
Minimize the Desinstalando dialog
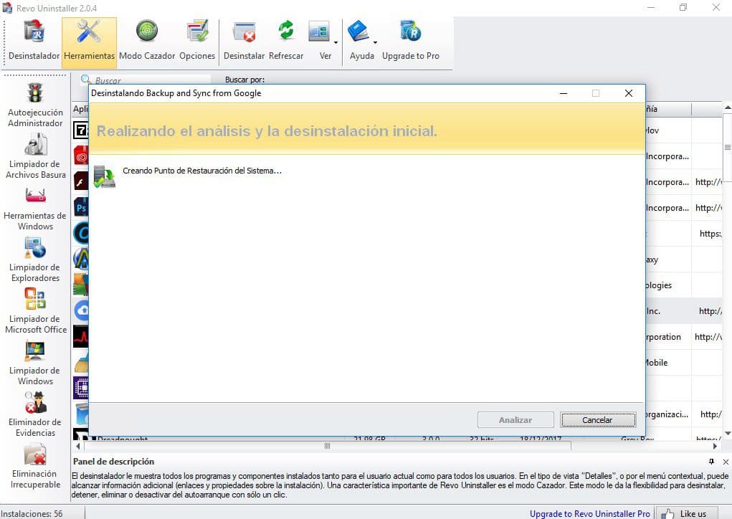(564, 93)
